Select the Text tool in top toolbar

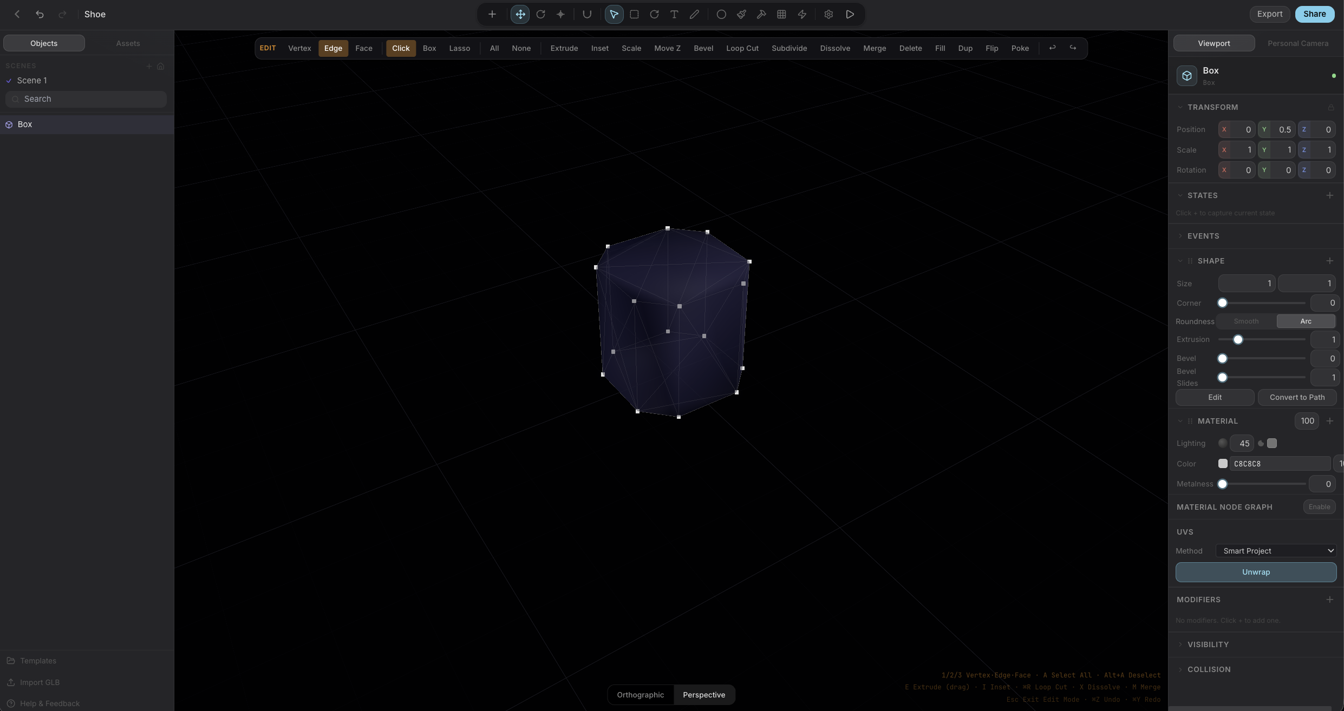(674, 15)
